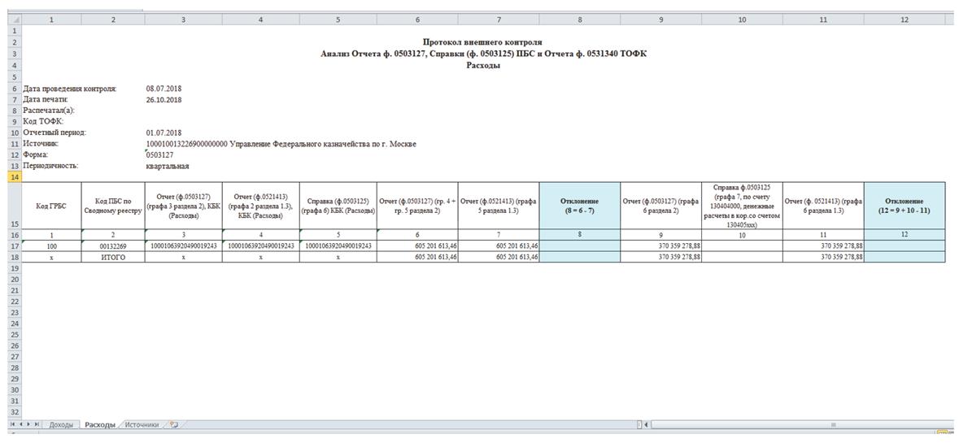Click the cell containing Код ГРБС

click(52, 206)
